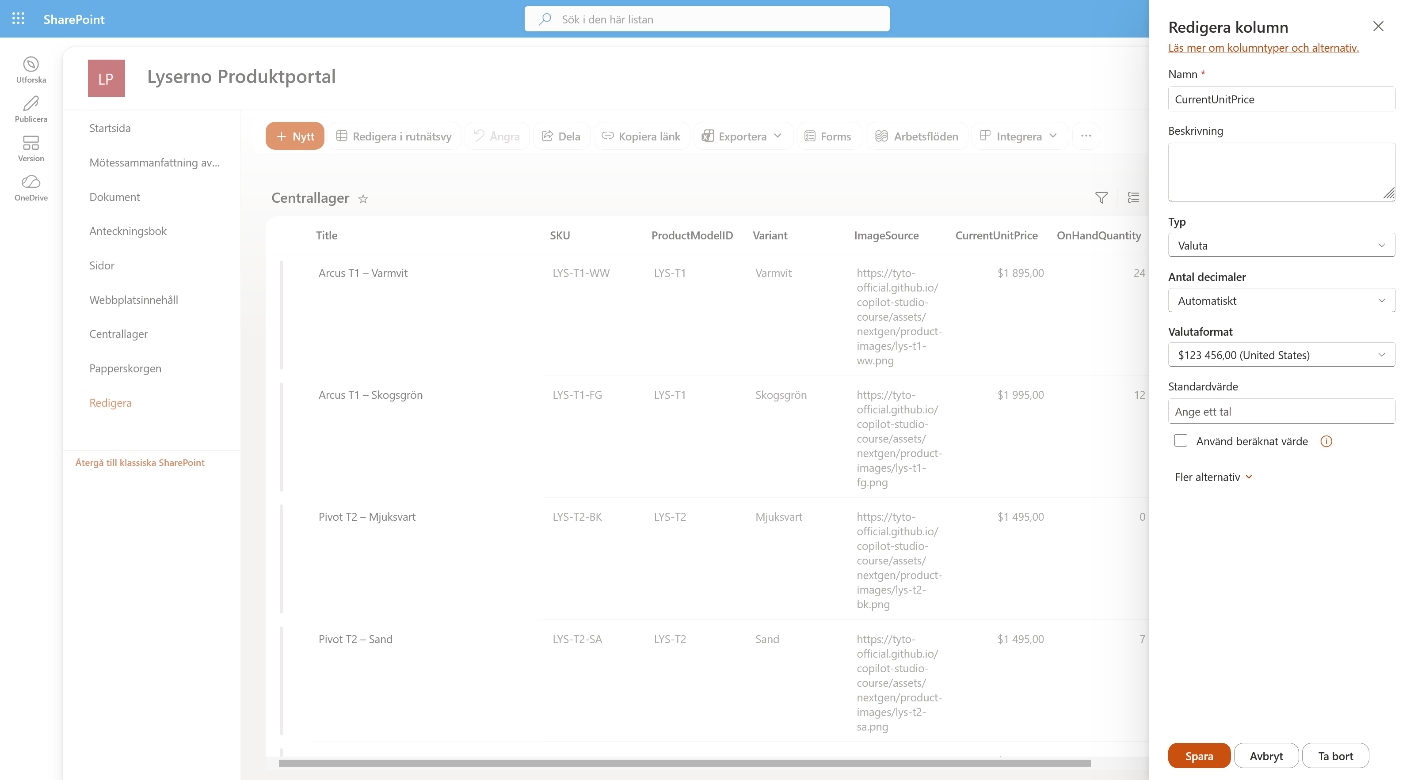Open Papperskorgen in site navigation
The height and width of the screenshot is (780, 1414).
[x=125, y=369]
